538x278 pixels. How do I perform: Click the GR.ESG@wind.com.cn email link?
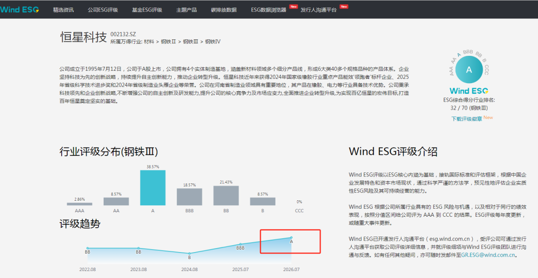tap(488, 255)
